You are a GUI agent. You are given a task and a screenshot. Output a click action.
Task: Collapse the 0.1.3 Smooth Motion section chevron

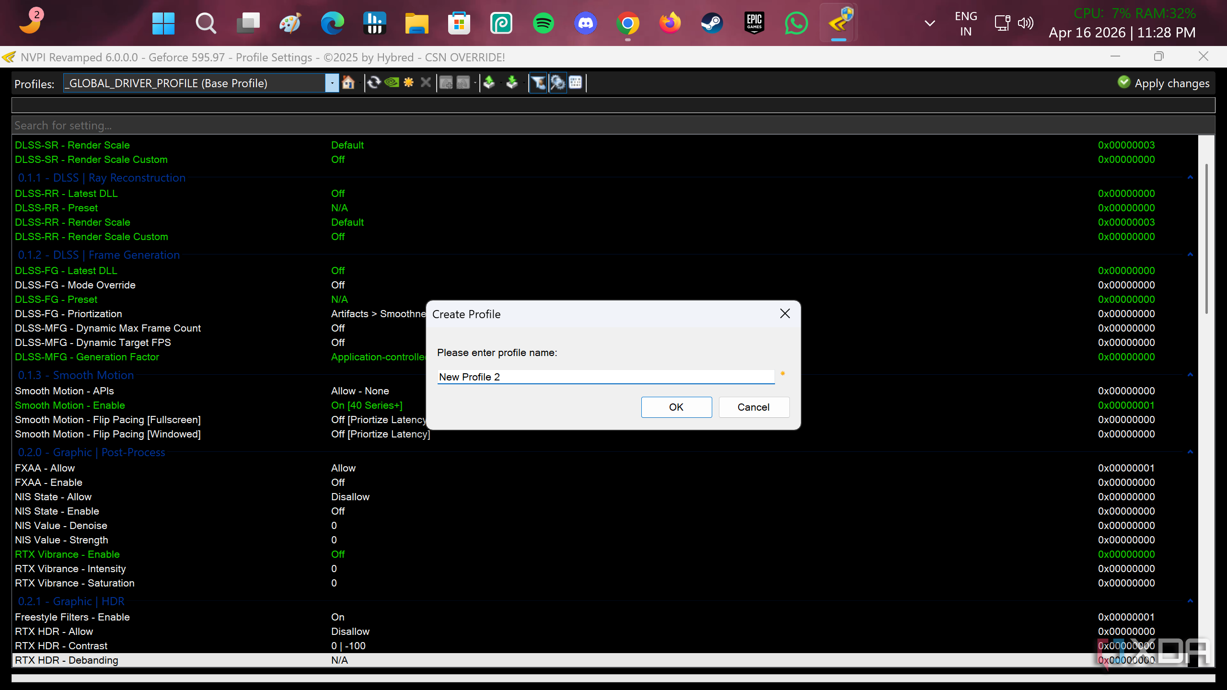[x=1190, y=375]
